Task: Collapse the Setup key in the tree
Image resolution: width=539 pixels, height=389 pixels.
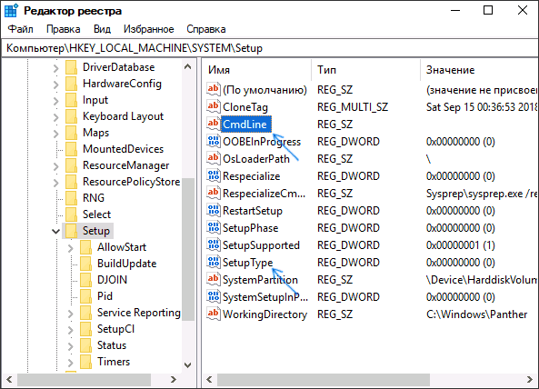Action: 55,231
